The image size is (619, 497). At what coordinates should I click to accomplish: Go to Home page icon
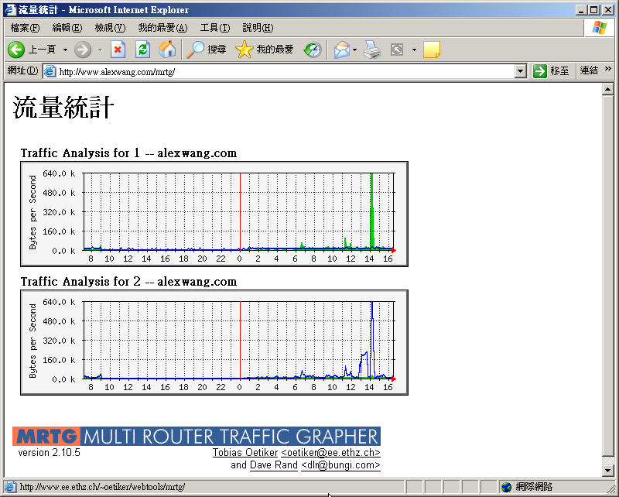click(x=167, y=50)
